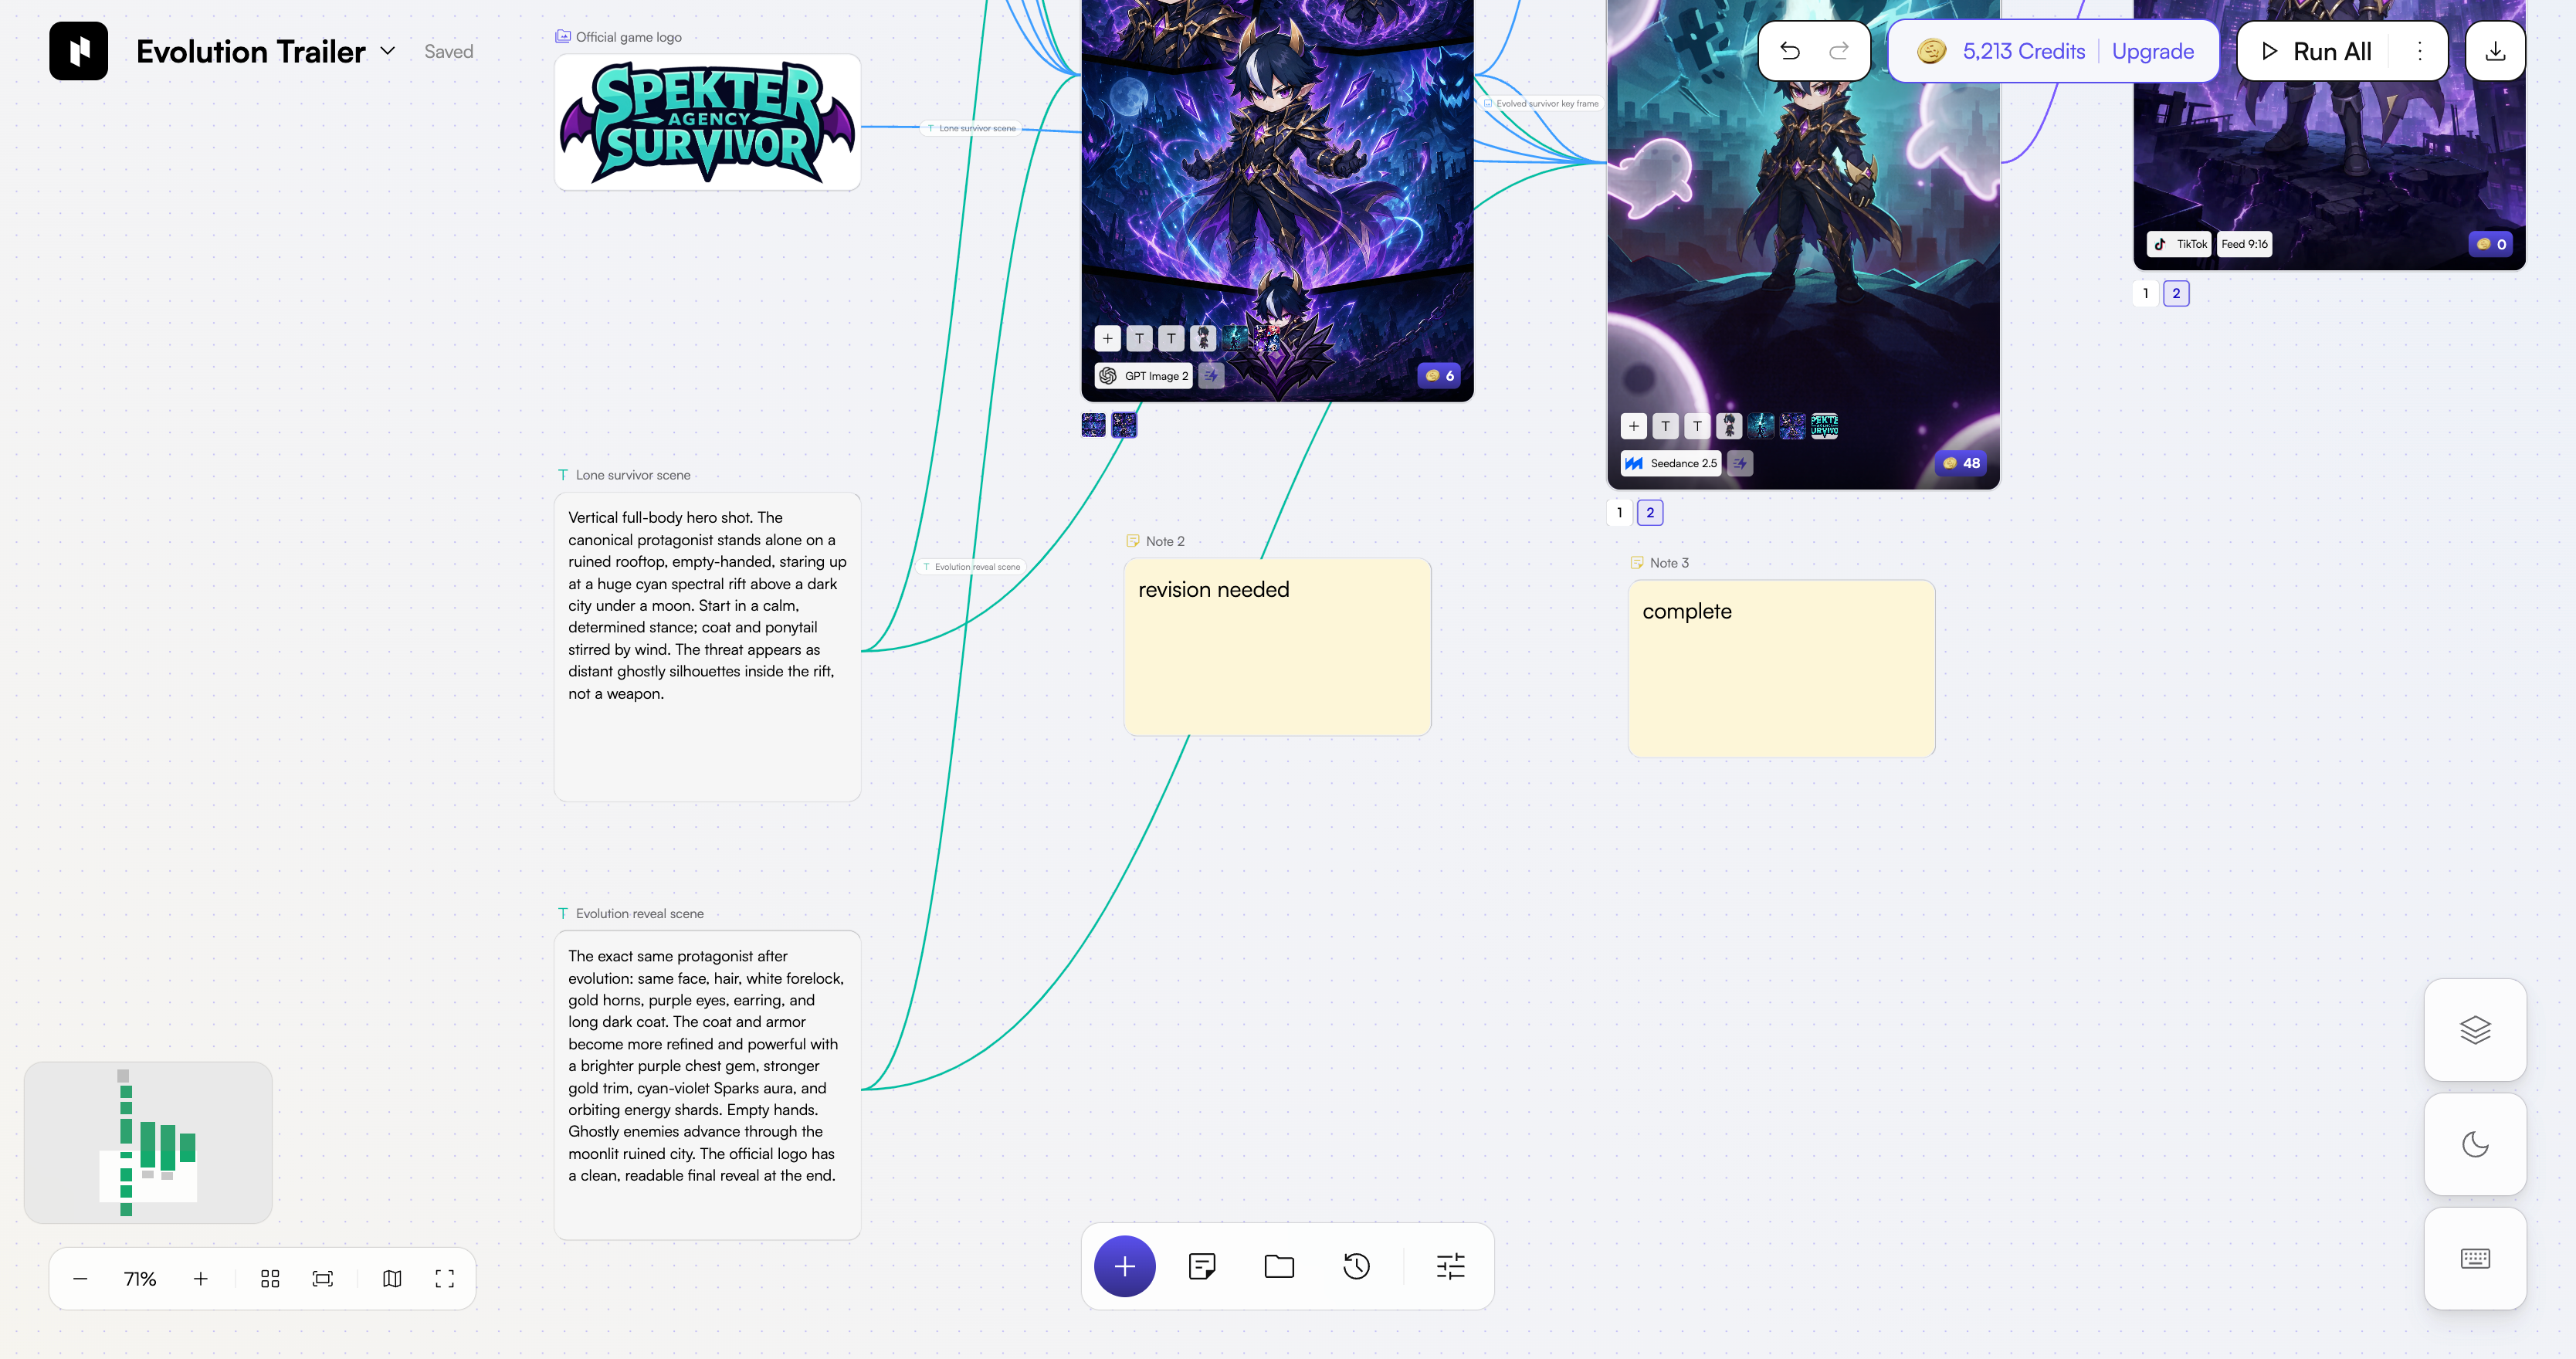Click the 5,213 Credits balance
This screenshot has width=2576, height=1359.
click(2001, 51)
